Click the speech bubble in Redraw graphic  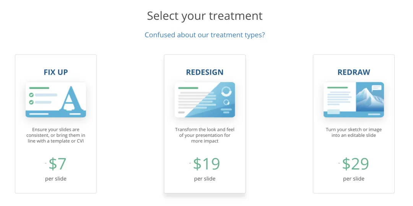377,88
